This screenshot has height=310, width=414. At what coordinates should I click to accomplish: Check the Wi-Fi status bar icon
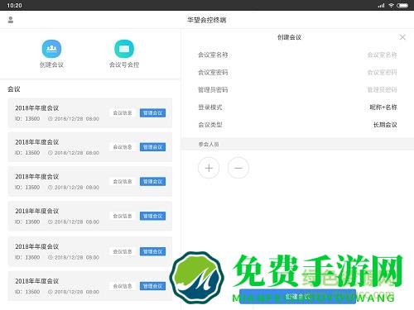(391, 5)
